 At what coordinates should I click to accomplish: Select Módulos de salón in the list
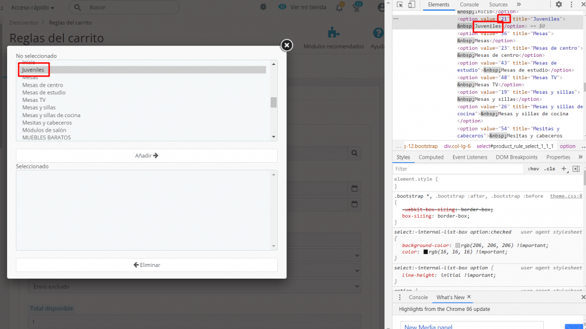44,130
